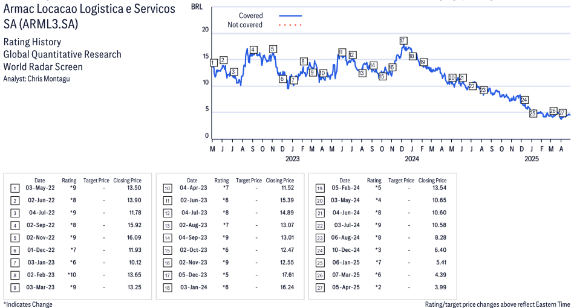Image resolution: width=577 pixels, height=308 pixels.
Task: Click chart marker 24 near December 2024
Action: click(x=524, y=100)
